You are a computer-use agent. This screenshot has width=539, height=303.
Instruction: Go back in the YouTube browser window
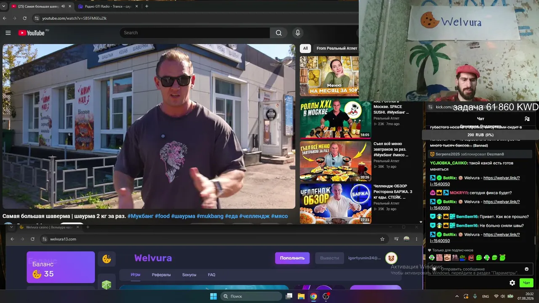5,18
